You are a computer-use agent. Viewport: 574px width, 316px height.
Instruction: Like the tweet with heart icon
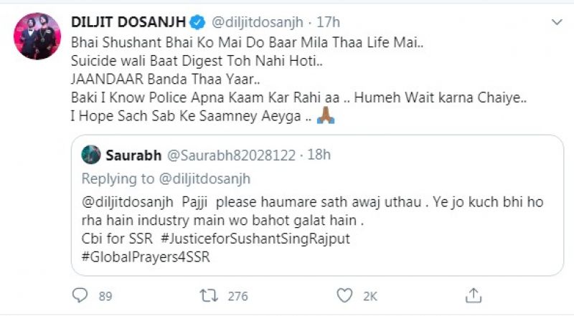(346, 295)
